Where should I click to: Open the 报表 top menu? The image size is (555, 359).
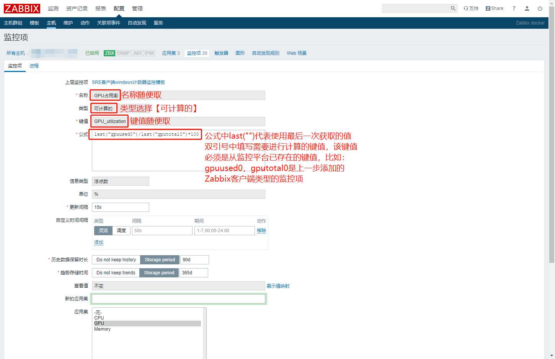click(x=101, y=8)
